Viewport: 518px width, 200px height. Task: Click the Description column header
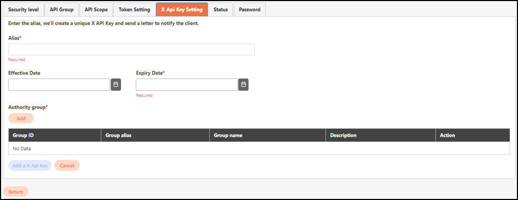coord(381,135)
